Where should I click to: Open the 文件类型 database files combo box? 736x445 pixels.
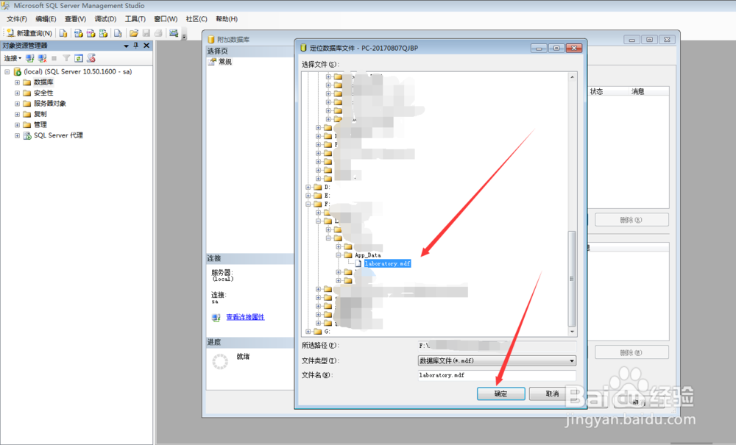click(497, 360)
